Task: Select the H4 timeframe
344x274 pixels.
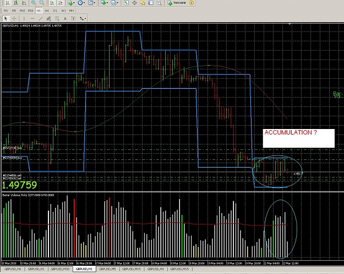Action: tap(47, 10)
